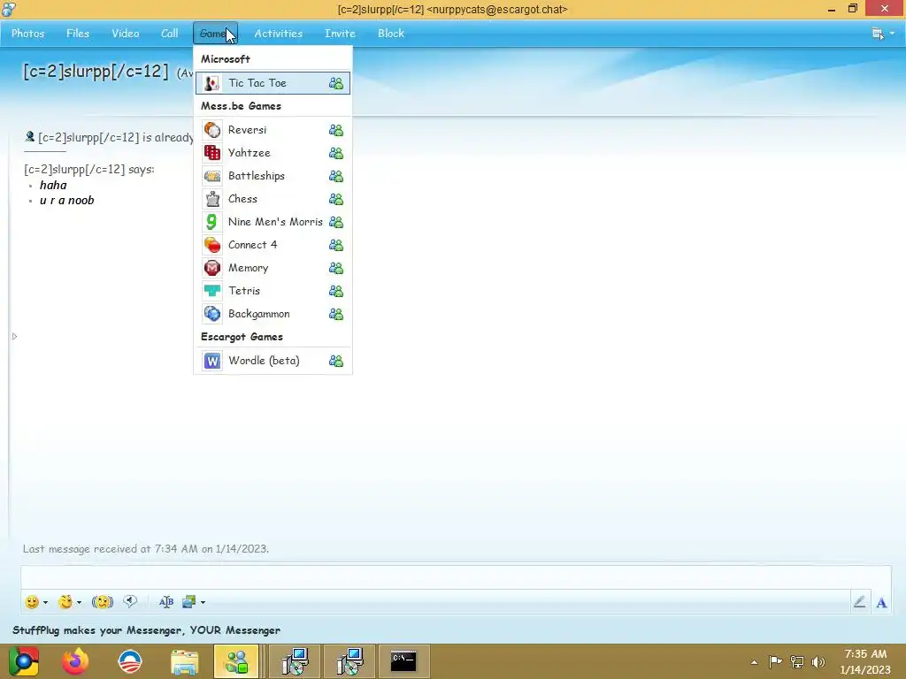This screenshot has width=906, height=679.
Task: Pick Battleships from Mess.be Games
Action: 273,176
